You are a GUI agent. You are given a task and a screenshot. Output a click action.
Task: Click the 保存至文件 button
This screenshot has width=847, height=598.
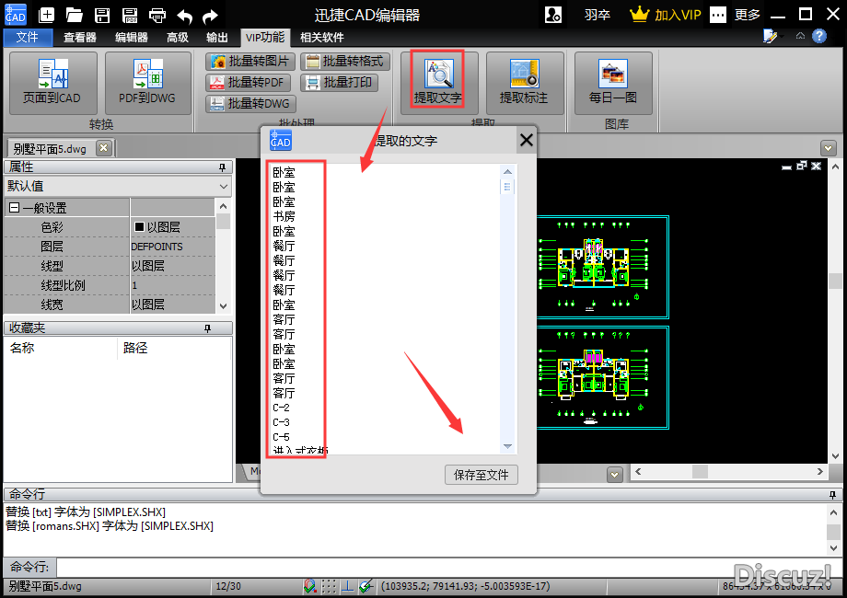click(x=481, y=475)
